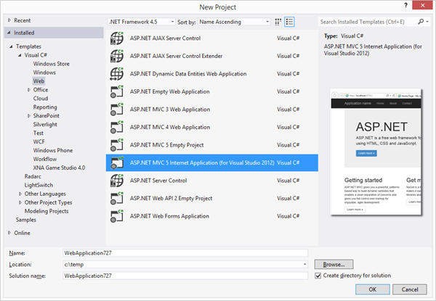Select the Windows category
Viewport: 436px width, 301px height.
pyautogui.click(x=44, y=73)
